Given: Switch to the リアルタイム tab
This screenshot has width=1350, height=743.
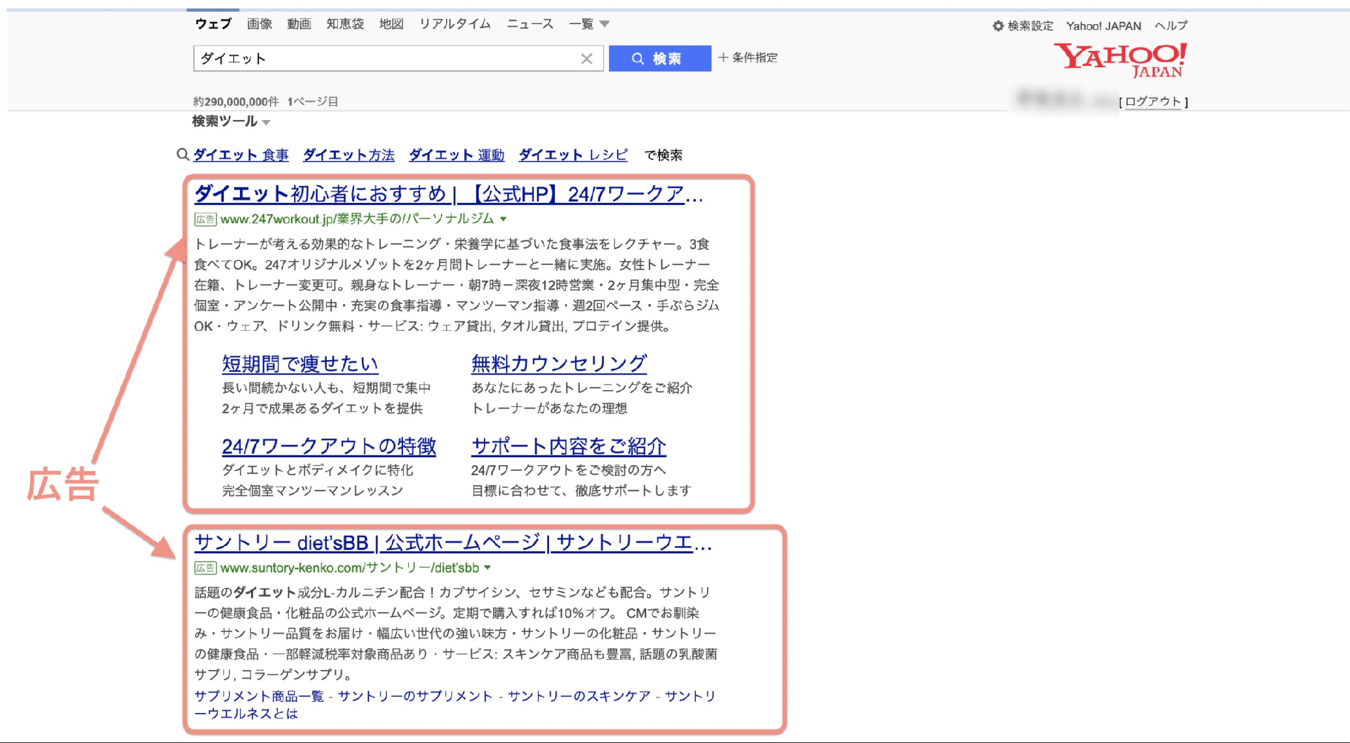Looking at the screenshot, I should coord(455,24).
